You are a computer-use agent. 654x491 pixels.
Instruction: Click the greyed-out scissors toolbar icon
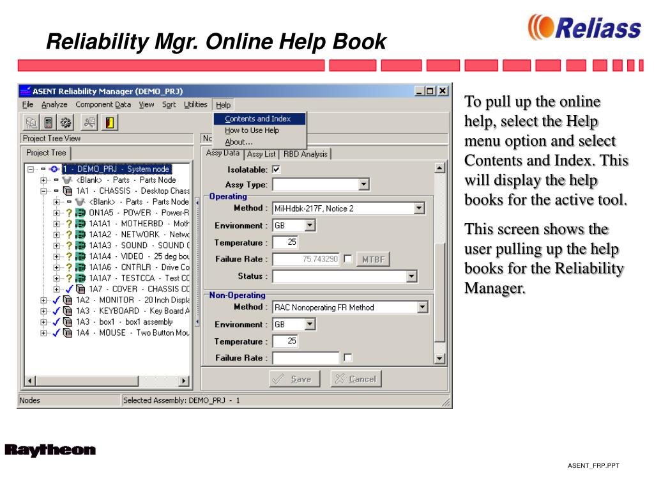pos(89,122)
